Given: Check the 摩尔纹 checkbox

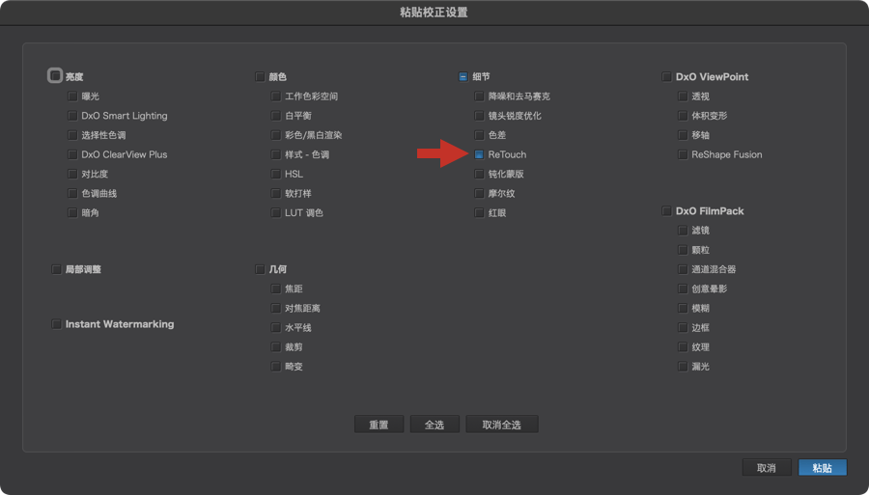Looking at the screenshot, I should click(479, 193).
